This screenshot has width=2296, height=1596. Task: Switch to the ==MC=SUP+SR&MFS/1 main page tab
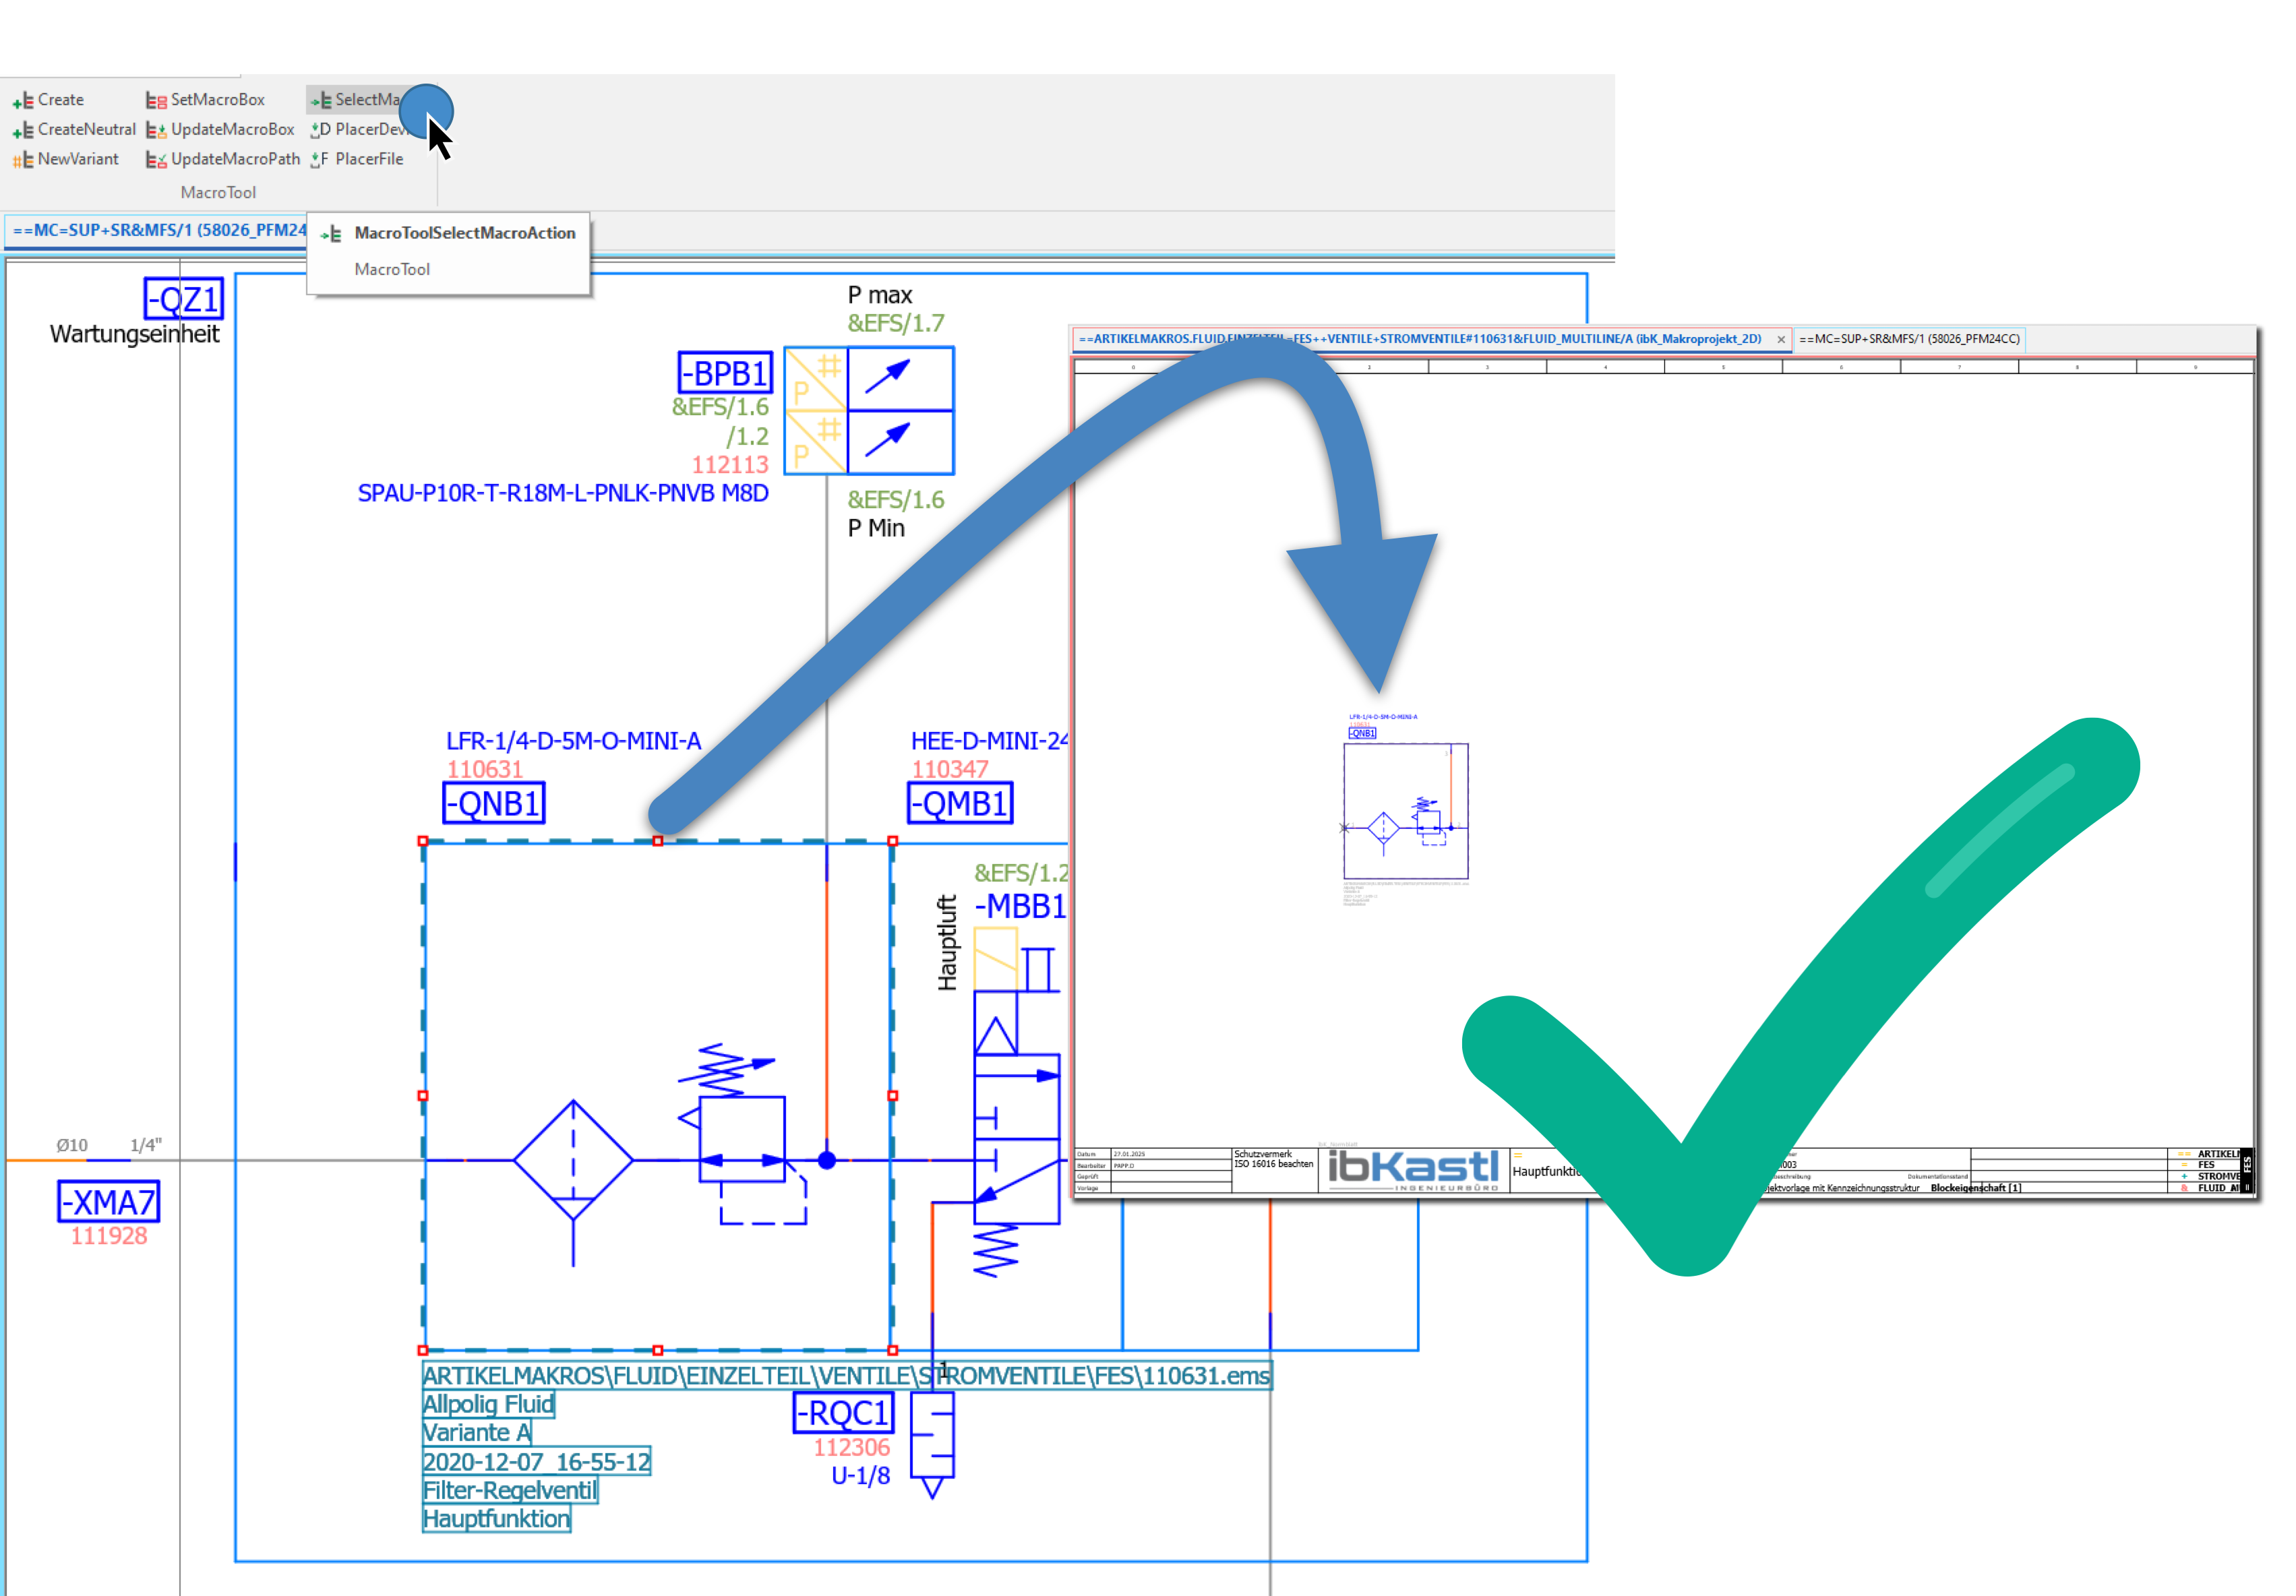(x=158, y=230)
